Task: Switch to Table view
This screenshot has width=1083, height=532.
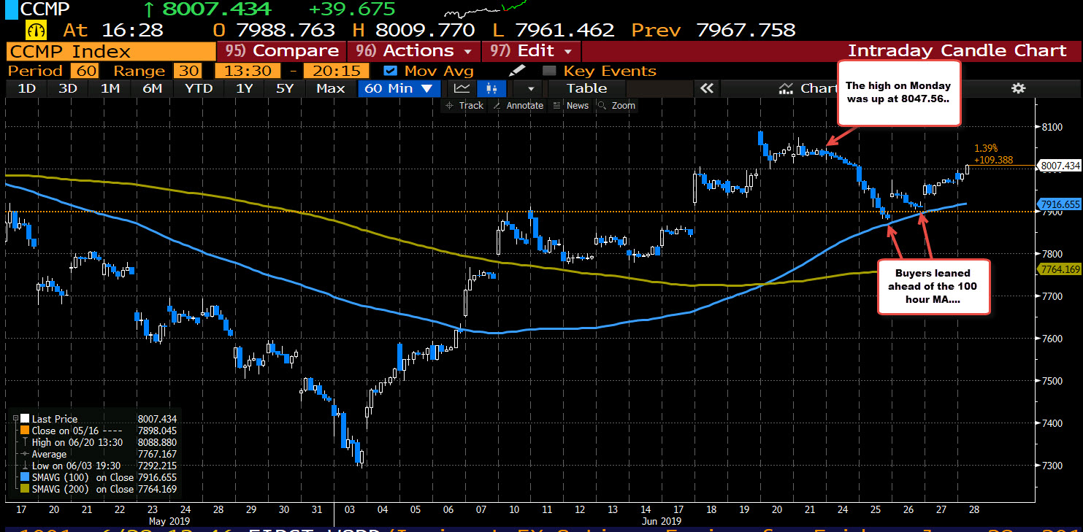Action: coord(586,88)
